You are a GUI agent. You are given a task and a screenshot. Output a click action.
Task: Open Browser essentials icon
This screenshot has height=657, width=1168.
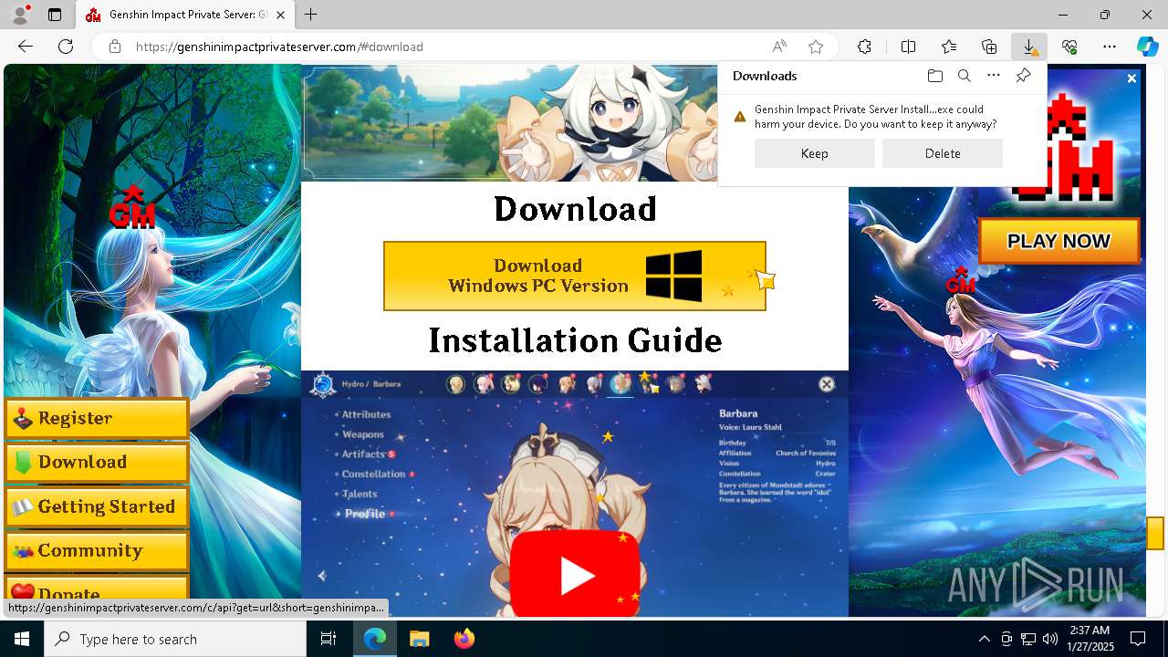[1069, 47]
